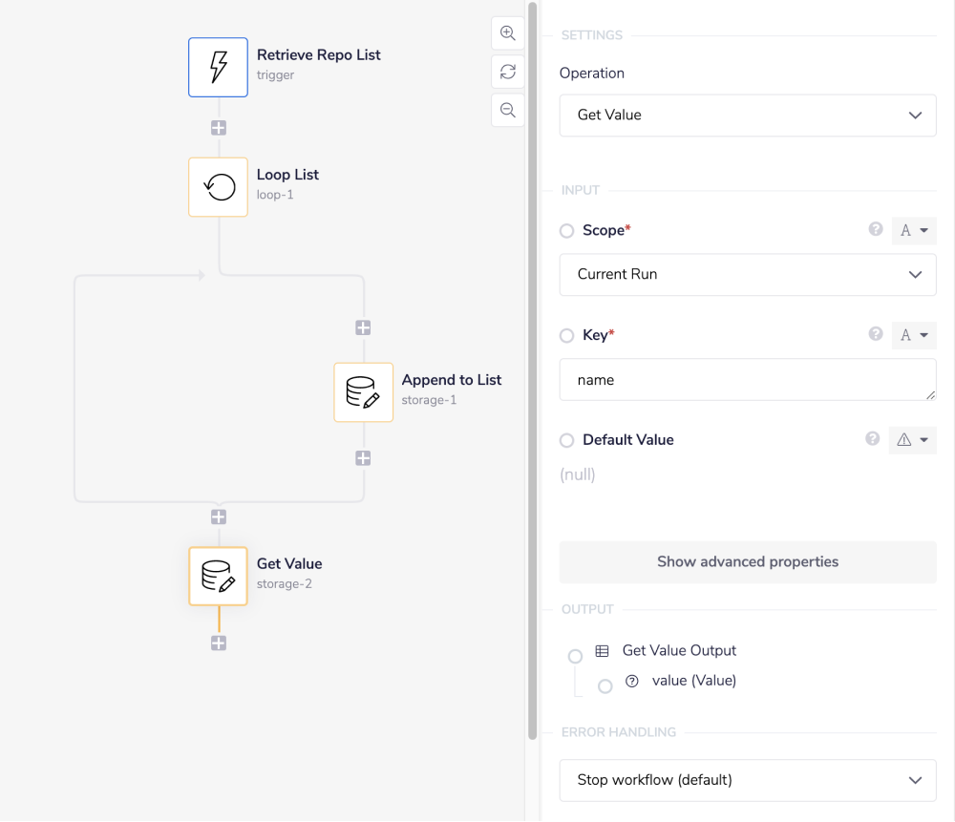Edit the Key input containing name

coord(748,379)
